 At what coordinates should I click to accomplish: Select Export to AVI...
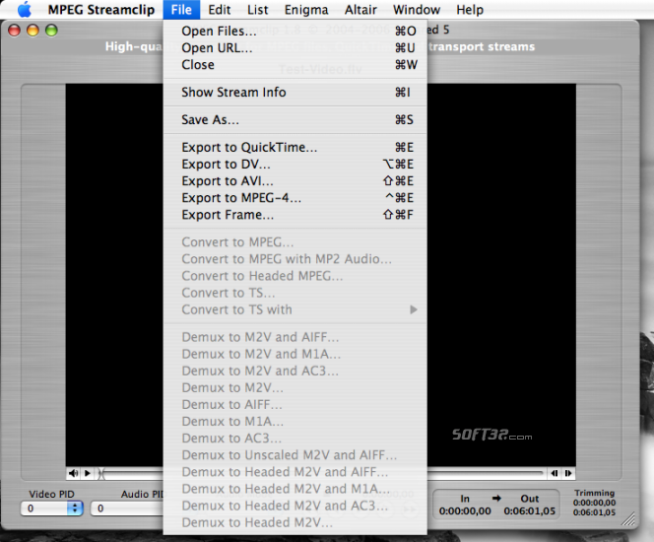[x=294, y=181]
